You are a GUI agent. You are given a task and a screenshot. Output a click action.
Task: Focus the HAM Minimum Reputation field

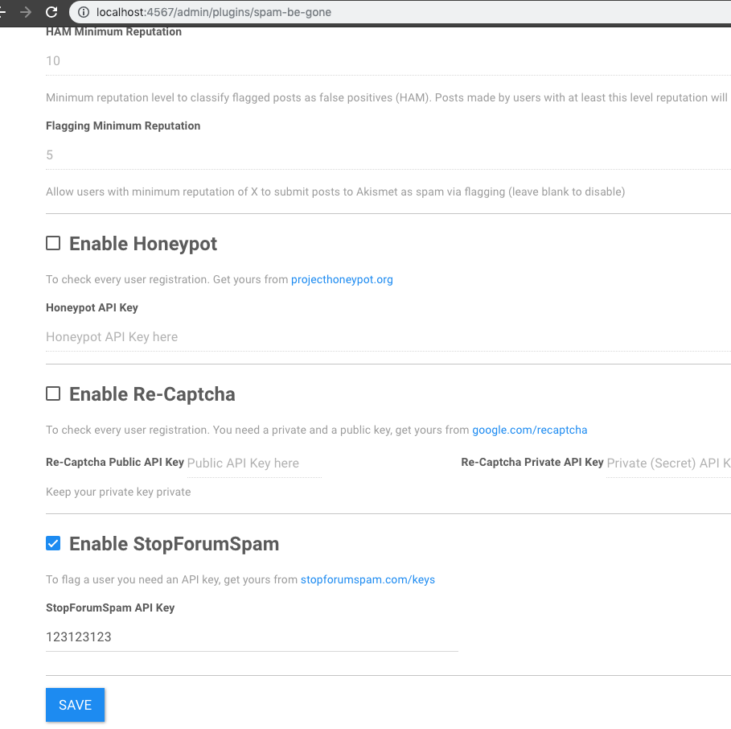click(388, 61)
